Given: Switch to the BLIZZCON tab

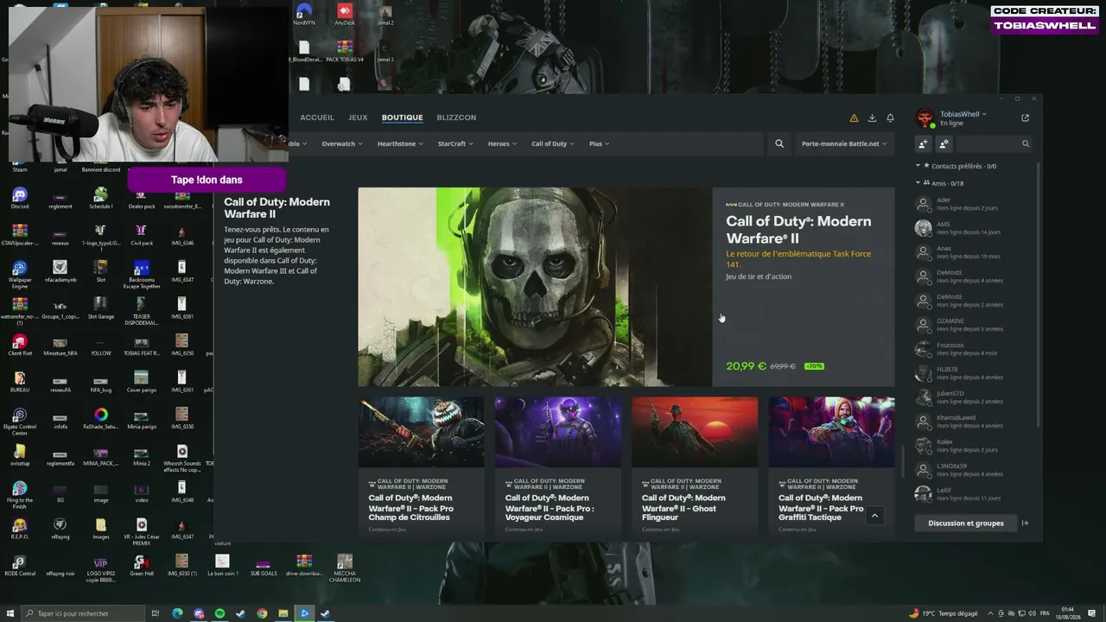Looking at the screenshot, I should pyautogui.click(x=456, y=117).
